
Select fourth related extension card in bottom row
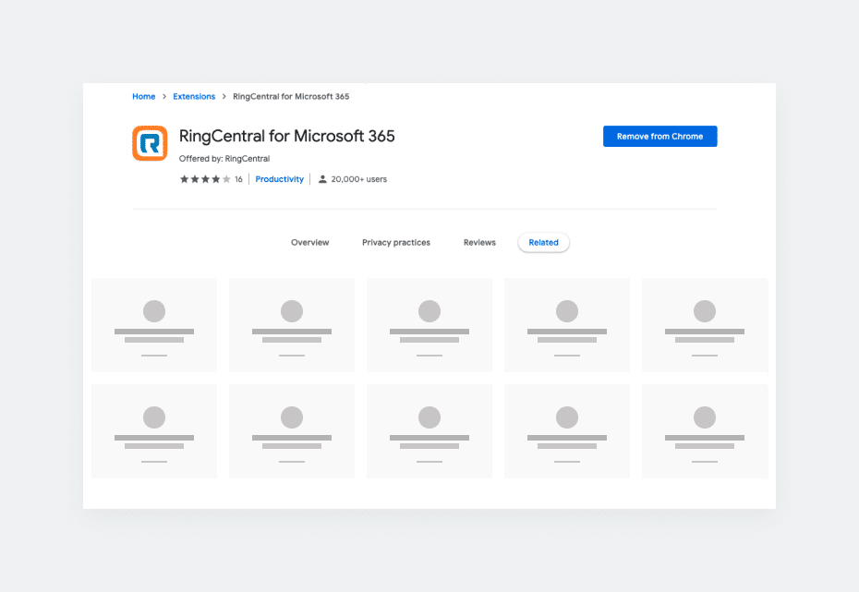pyautogui.click(x=567, y=431)
